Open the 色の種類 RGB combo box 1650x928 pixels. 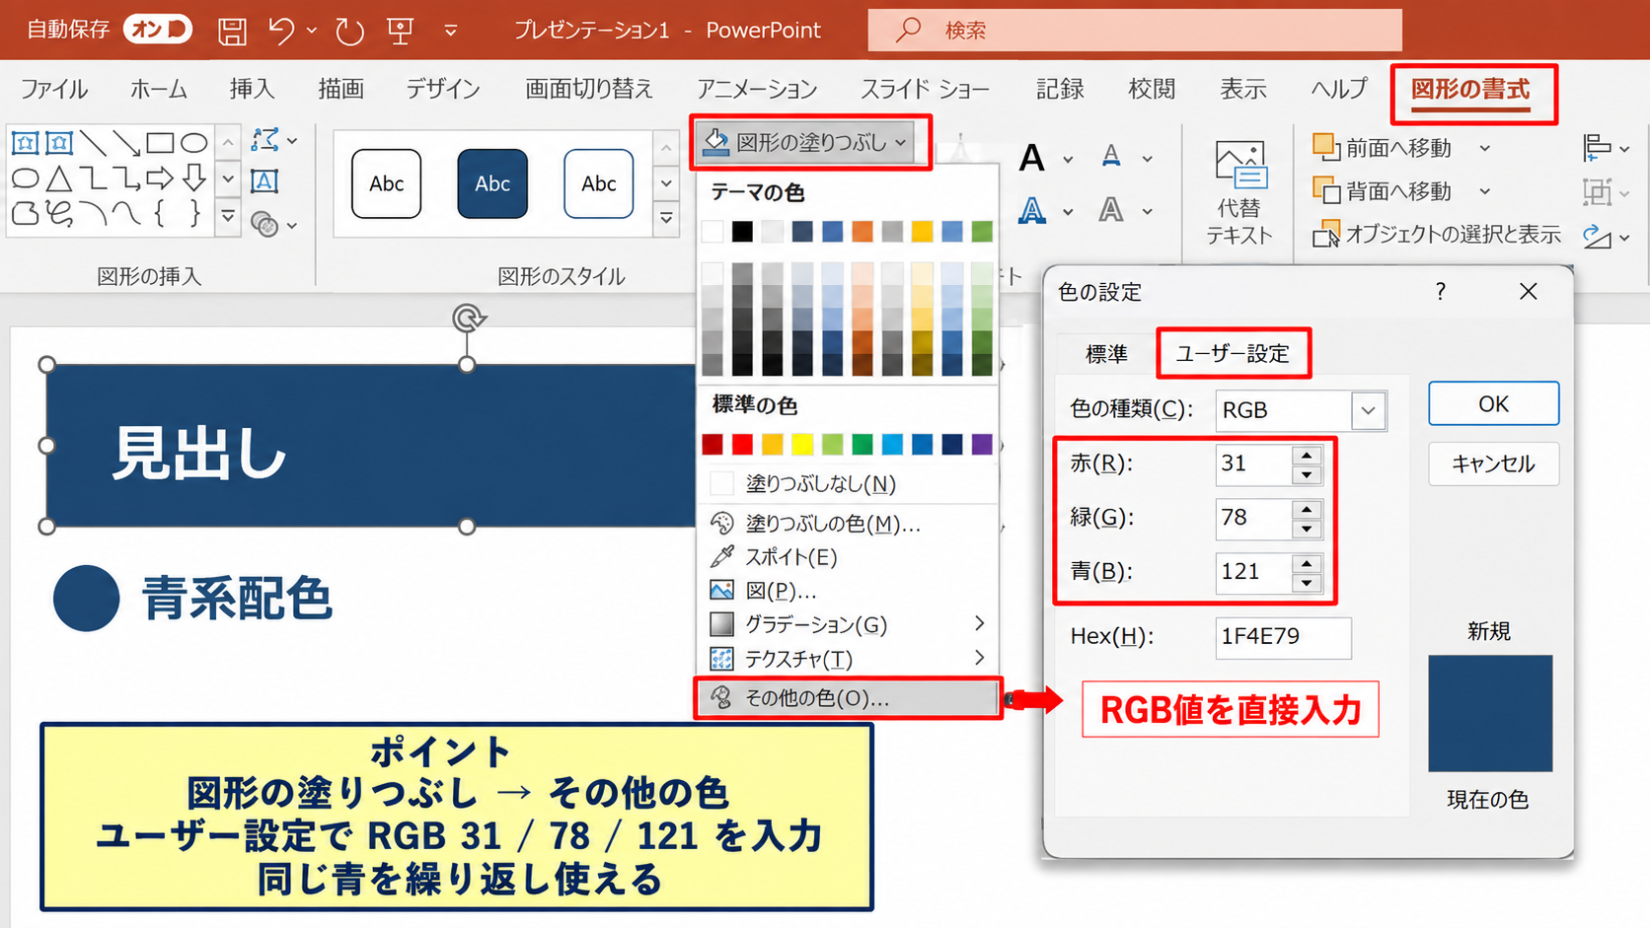[1301, 410]
